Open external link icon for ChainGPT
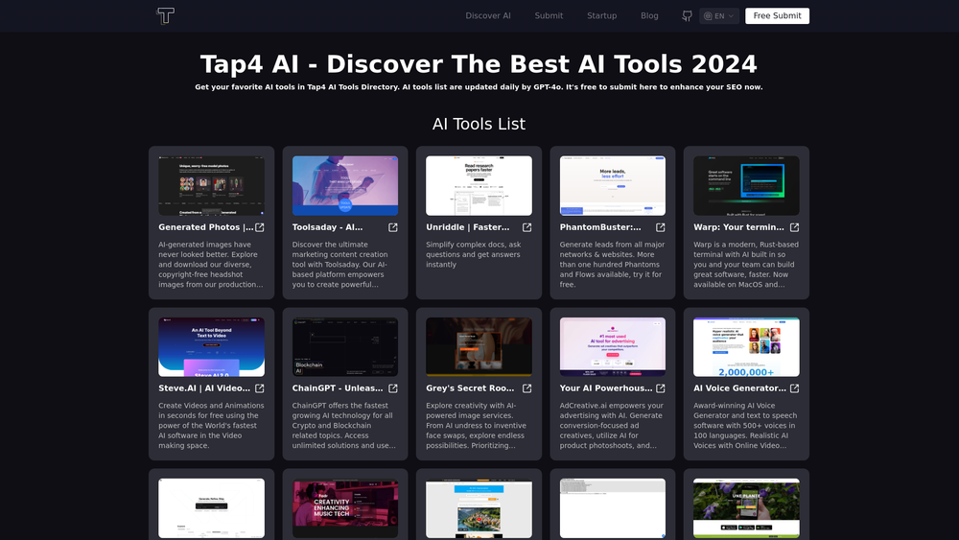 (x=393, y=388)
